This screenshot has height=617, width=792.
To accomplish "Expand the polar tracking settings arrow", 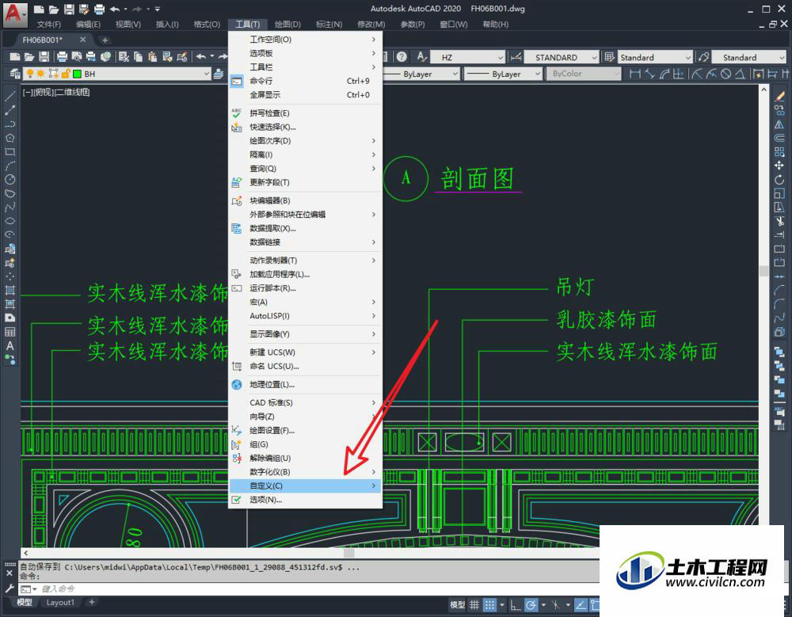I will pos(543,604).
